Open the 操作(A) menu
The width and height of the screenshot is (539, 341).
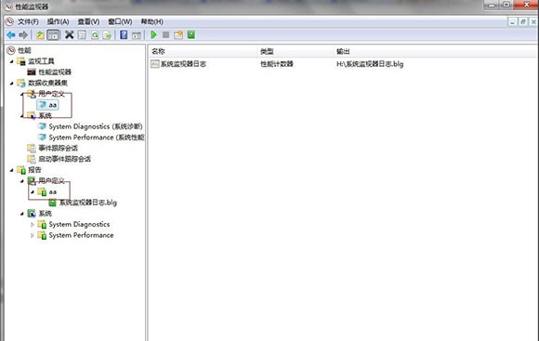click(59, 21)
